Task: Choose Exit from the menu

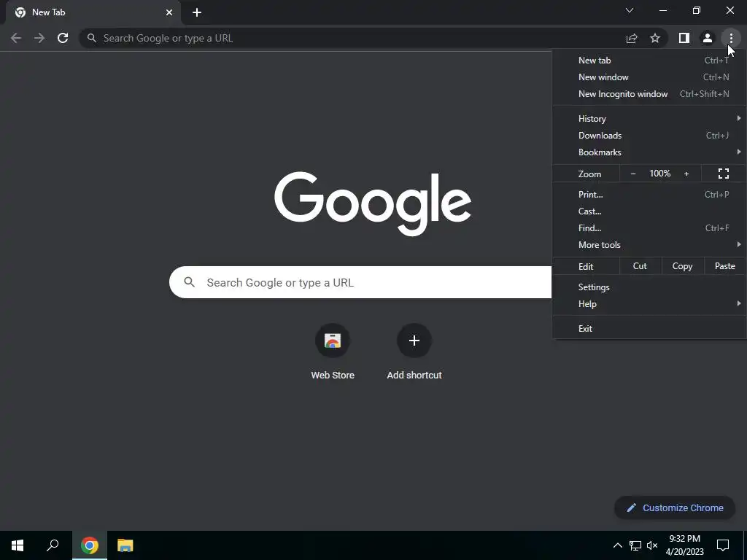Action: (649, 329)
